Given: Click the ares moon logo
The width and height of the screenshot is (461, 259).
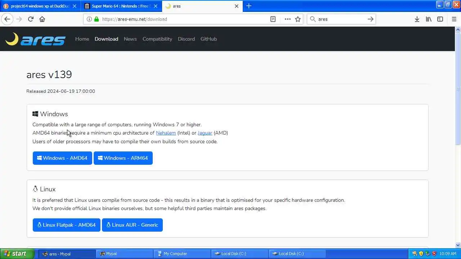Looking at the screenshot, I should click(35, 39).
